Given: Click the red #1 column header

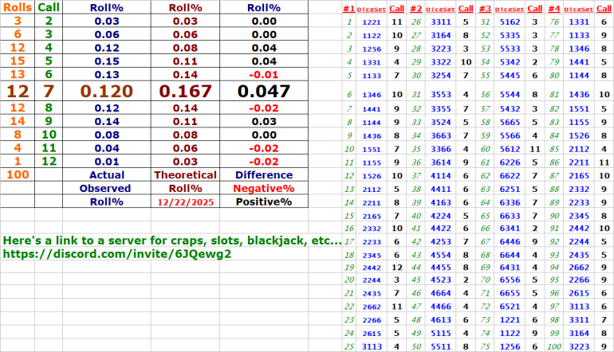Looking at the screenshot, I should (x=348, y=7).
